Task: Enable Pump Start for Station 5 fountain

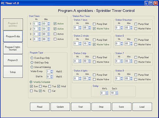Action: click(x=136, y=24)
